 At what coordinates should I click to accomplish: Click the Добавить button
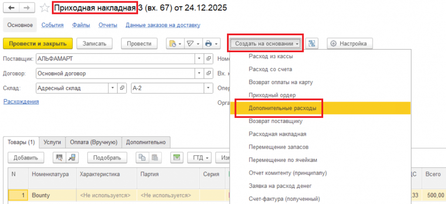[26, 158]
